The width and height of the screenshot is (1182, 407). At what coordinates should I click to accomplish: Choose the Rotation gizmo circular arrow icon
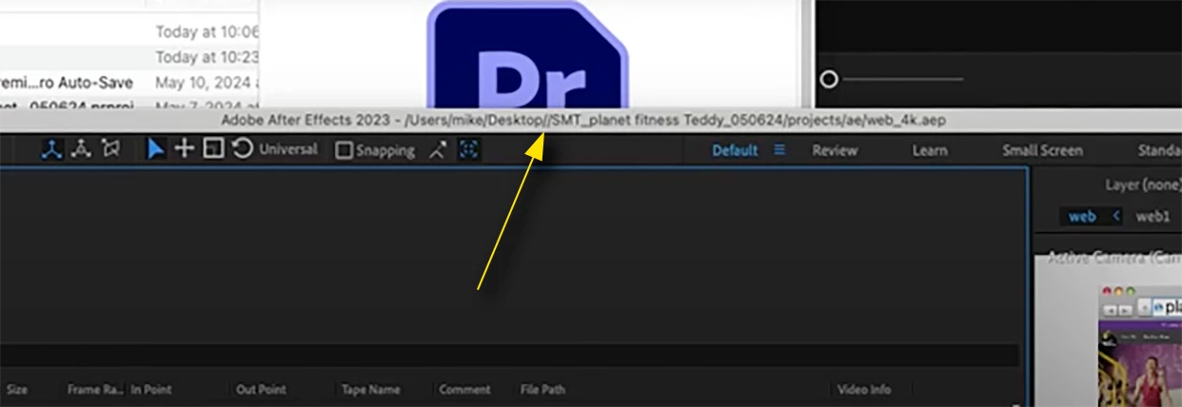pos(243,149)
